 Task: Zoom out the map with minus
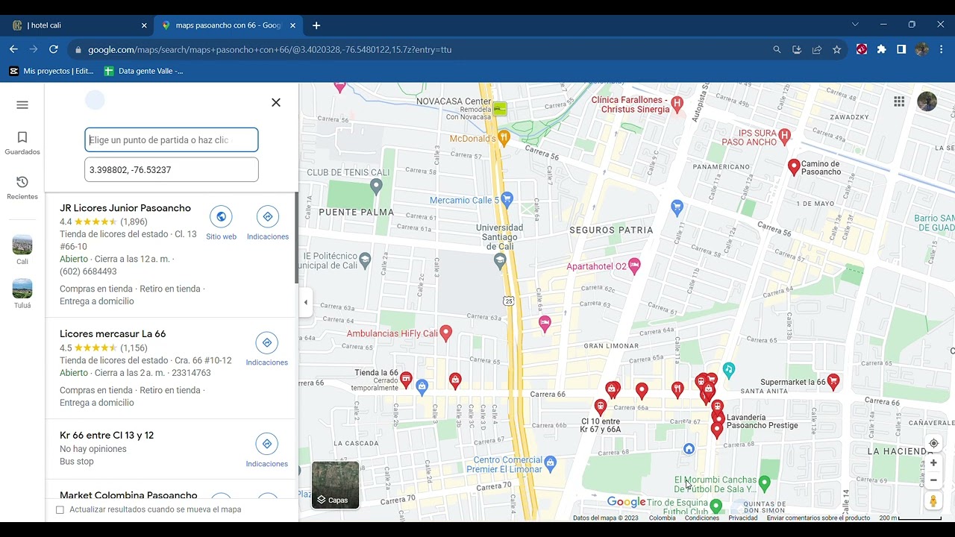933,480
